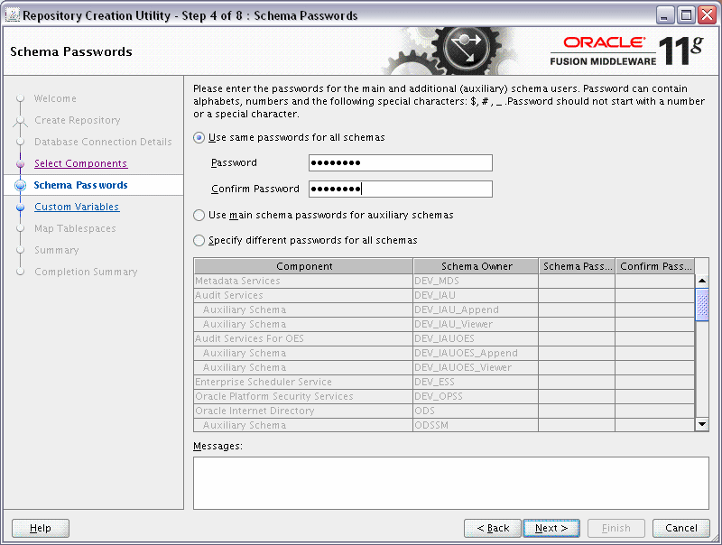
Task: Click Next to proceed to Map Tablespaces
Action: [x=551, y=528]
